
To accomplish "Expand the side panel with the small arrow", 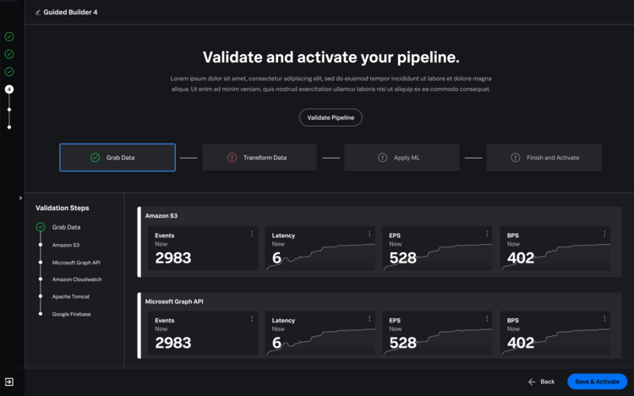I will [x=20, y=198].
